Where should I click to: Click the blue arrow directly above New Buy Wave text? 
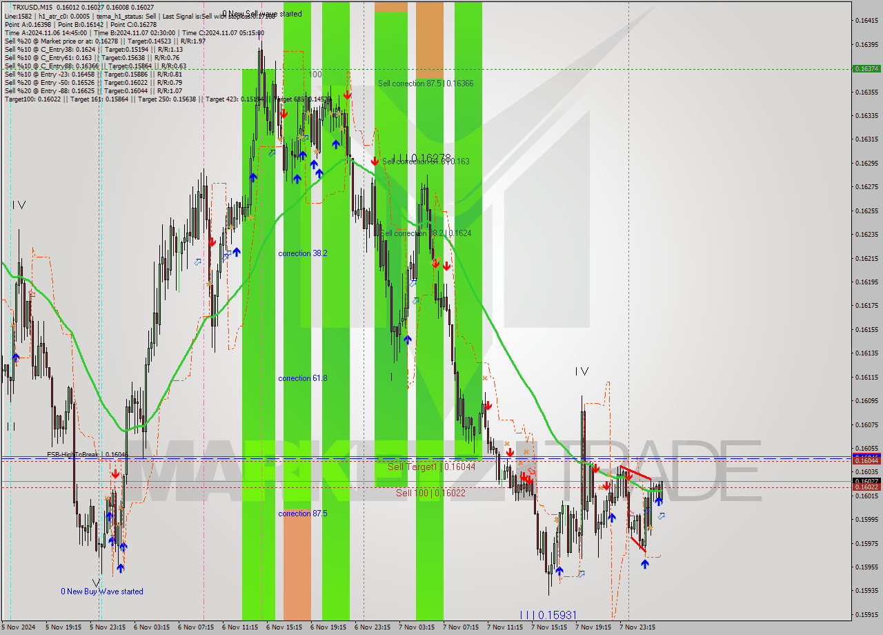tap(121, 568)
